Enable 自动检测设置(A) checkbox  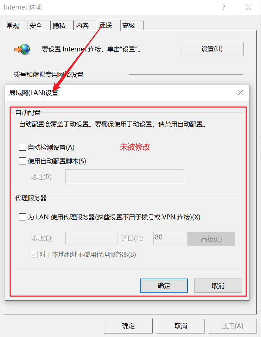coord(23,148)
